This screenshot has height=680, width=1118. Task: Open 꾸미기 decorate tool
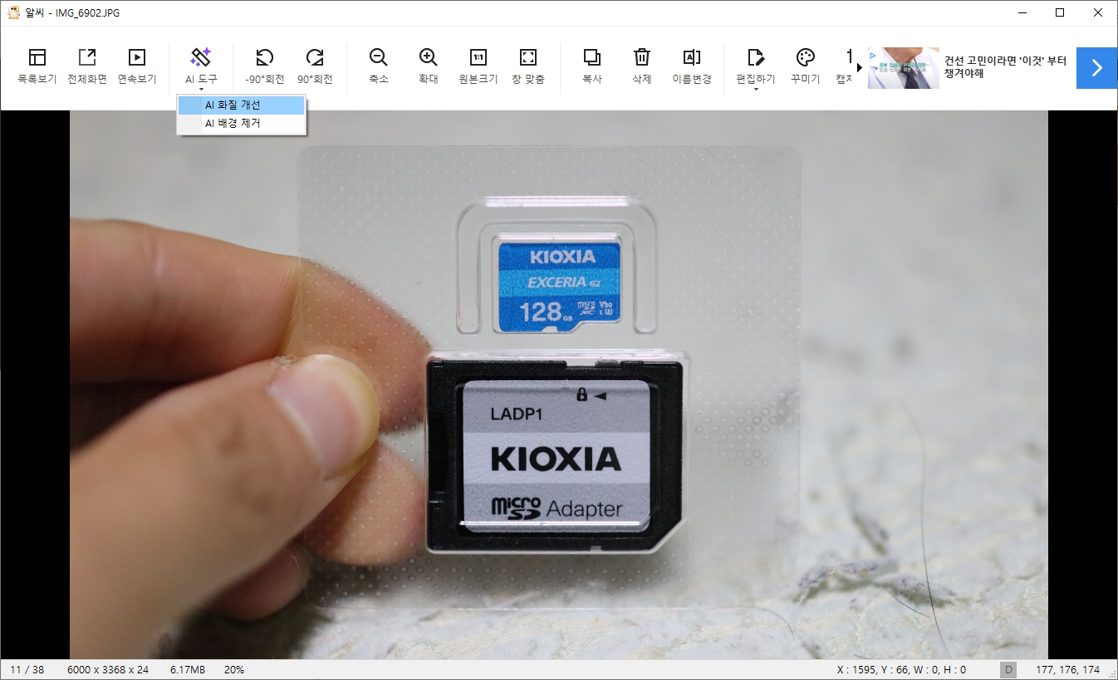[806, 66]
